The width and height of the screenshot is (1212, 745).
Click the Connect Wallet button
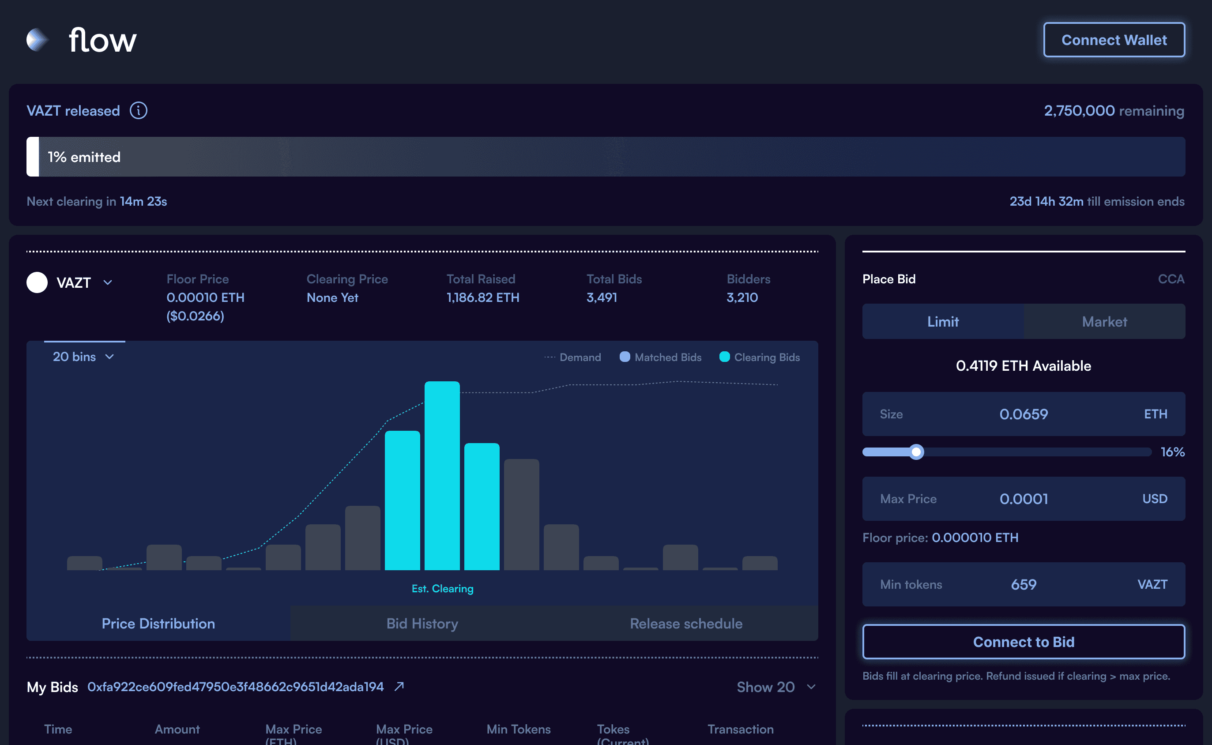1114,40
